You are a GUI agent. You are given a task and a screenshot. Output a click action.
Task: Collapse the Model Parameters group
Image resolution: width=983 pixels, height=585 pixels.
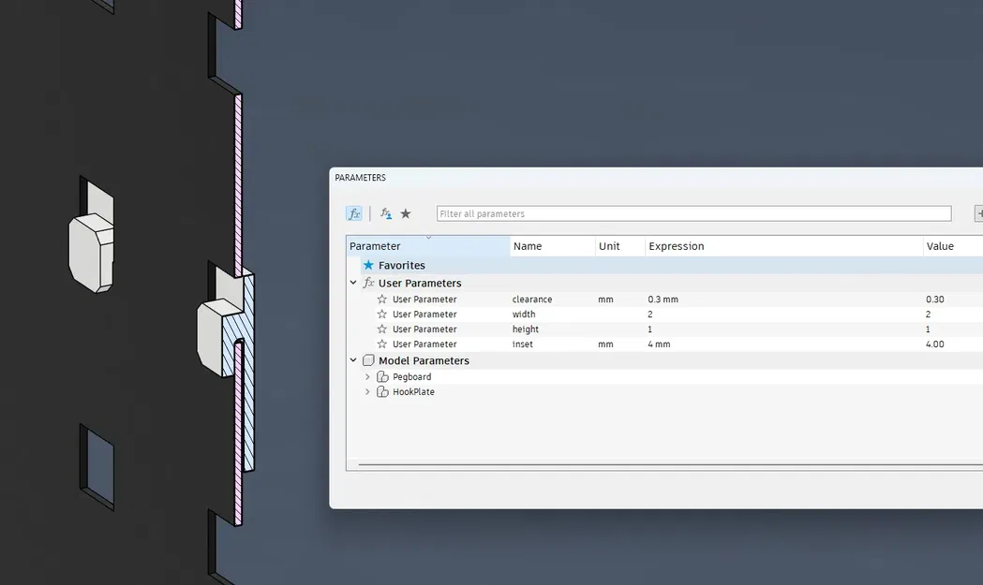pos(353,360)
